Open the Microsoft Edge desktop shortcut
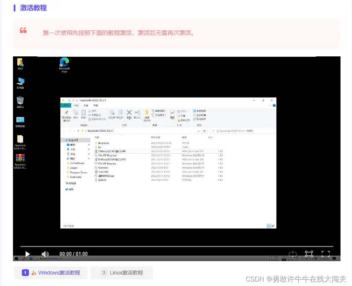The width and height of the screenshot is (352, 286). (x=64, y=65)
